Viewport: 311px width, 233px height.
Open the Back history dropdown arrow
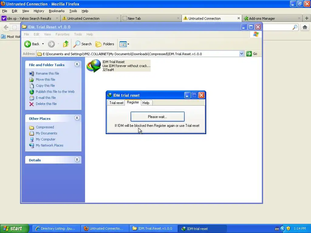[43, 44]
